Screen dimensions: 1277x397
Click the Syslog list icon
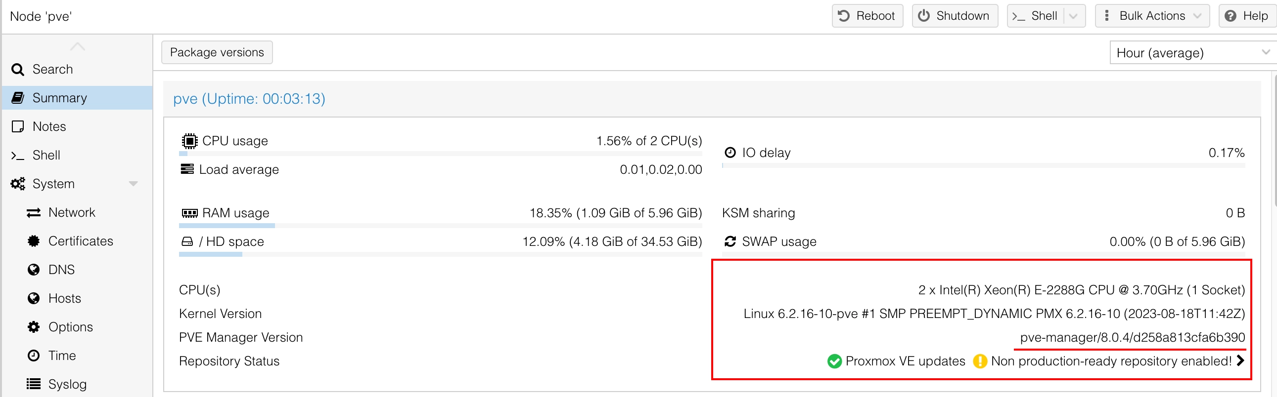coord(34,384)
